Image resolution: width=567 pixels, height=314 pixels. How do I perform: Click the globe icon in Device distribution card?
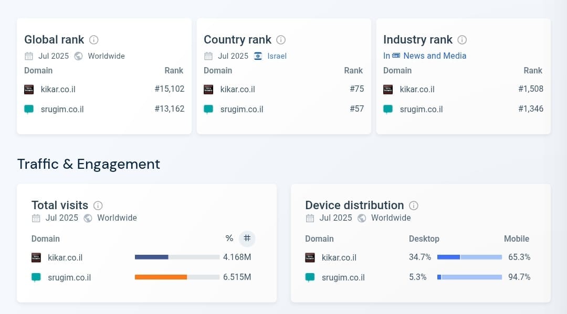362,218
